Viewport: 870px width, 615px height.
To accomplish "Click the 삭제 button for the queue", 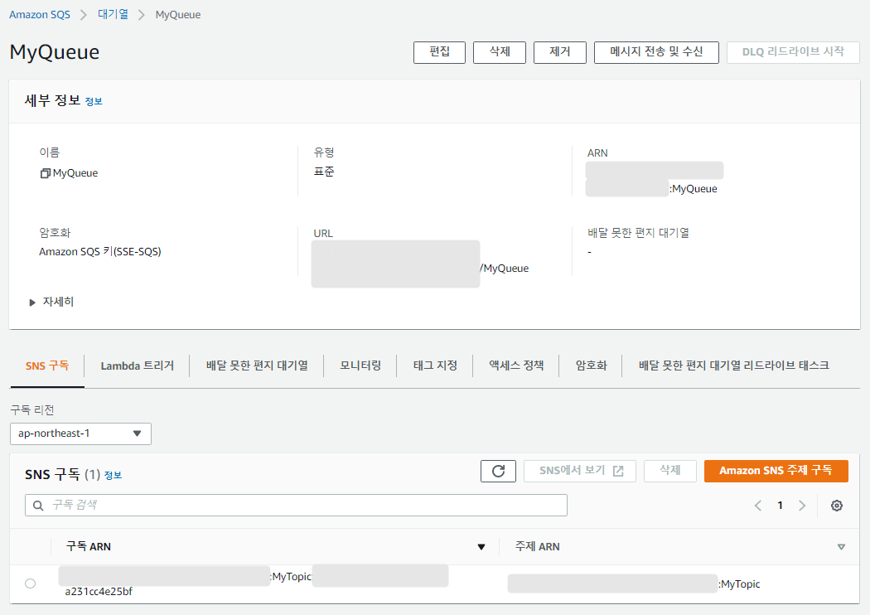I will coord(500,52).
